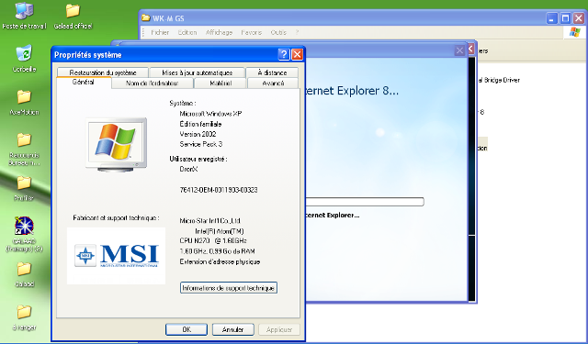Open Informations de support technique
Viewport: 588px width, 344px height.
[229, 288]
